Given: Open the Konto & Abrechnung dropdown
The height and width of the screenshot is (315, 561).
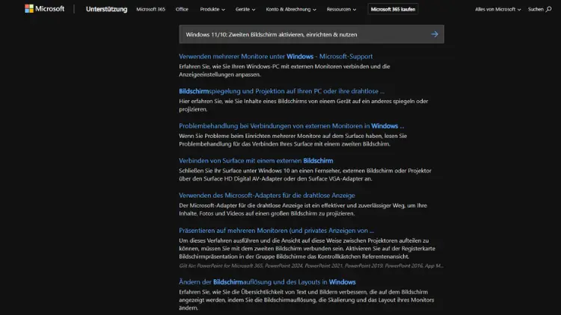Looking at the screenshot, I should (x=291, y=9).
